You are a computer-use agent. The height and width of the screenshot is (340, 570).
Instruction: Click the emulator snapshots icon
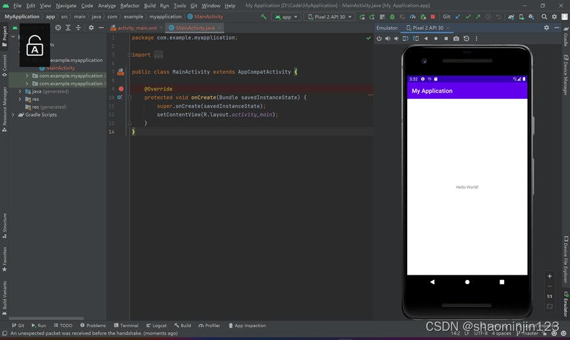(467, 38)
